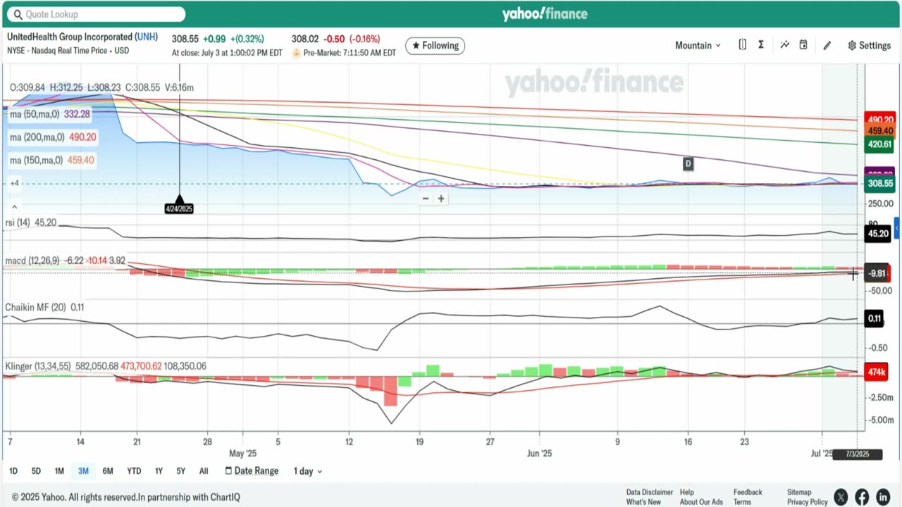Open the Feedback link

click(x=748, y=492)
